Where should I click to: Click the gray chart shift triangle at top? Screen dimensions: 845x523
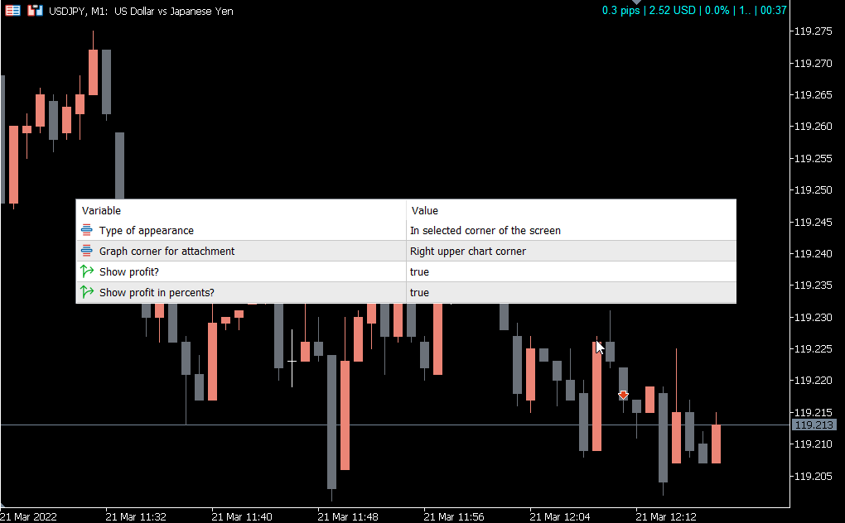tap(636, 3)
